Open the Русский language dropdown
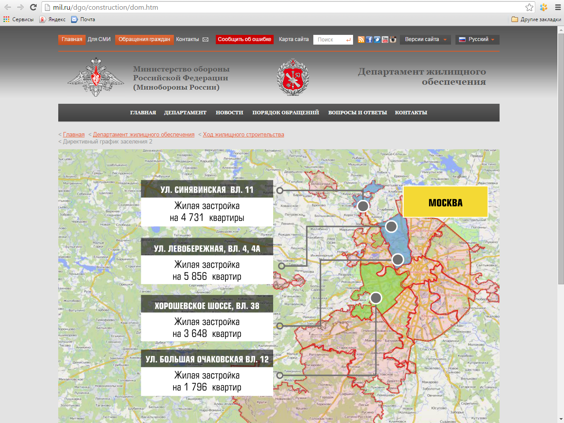This screenshot has height=423, width=564. [x=477, y=39]
